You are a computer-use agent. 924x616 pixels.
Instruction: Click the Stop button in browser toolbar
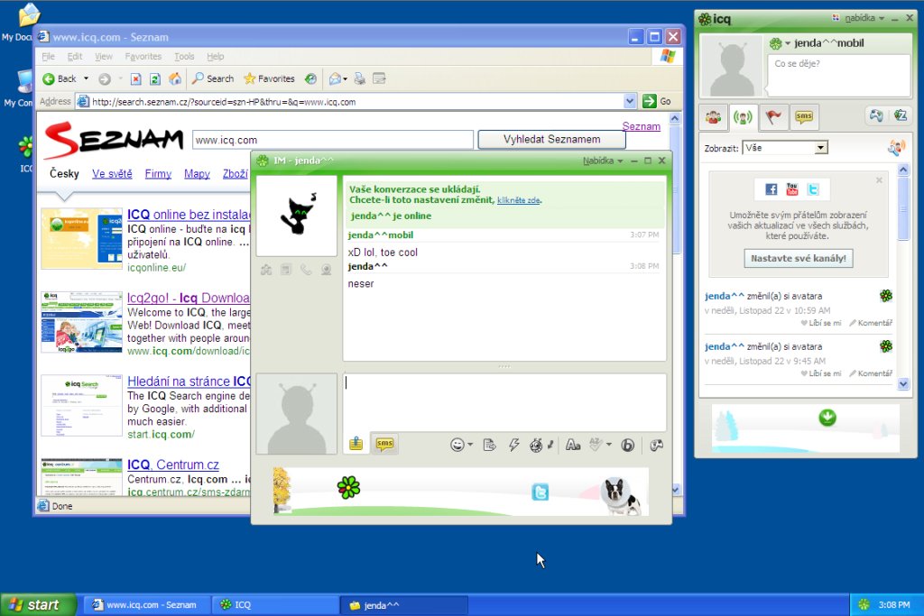[135, 78]
